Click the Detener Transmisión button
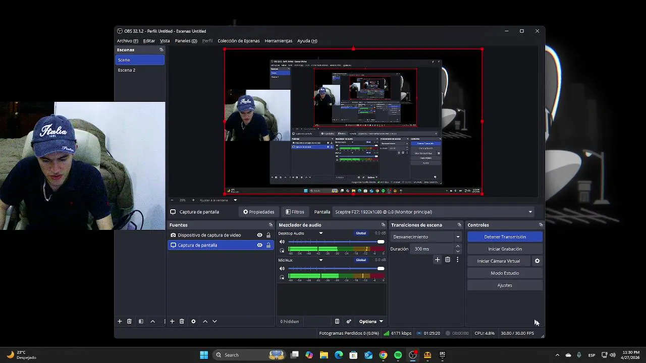646x363 pixels. [x=505, y=237]
